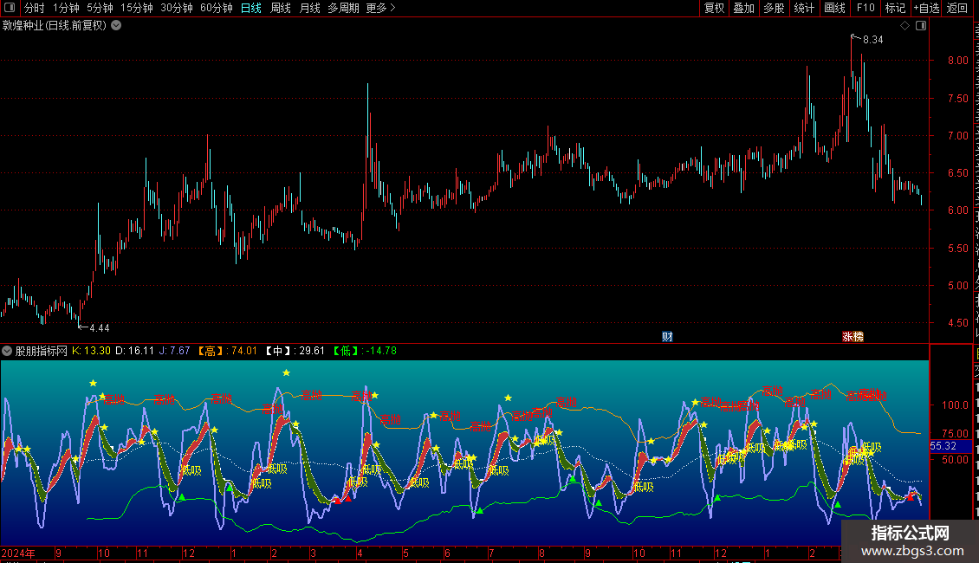This screenshot has height=563, width=979.
Task: Toggle the right panel icon near the chart corner
Action: pos(921,26)
